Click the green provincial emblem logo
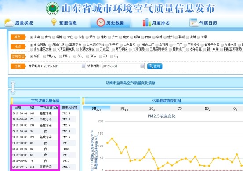 click(x=53, y=8)
